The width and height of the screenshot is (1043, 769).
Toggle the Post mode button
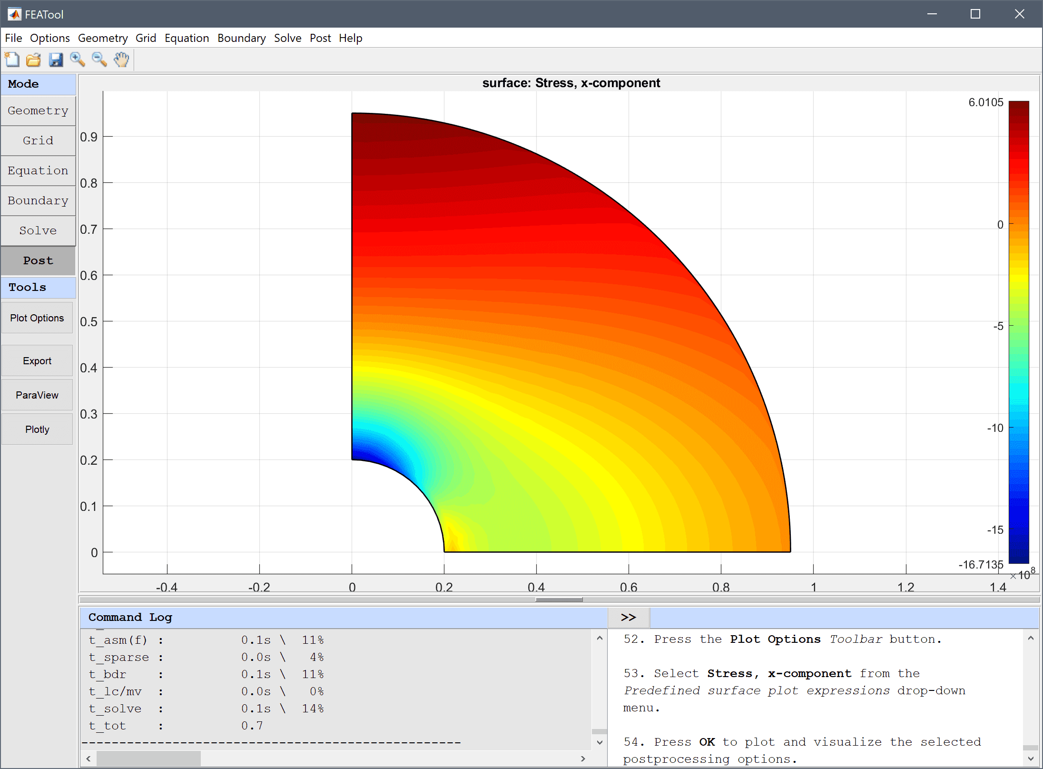coord(38,260)
